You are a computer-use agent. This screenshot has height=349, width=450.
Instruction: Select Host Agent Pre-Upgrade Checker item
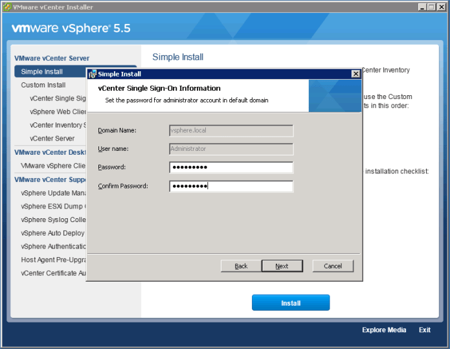click(53, 260)
